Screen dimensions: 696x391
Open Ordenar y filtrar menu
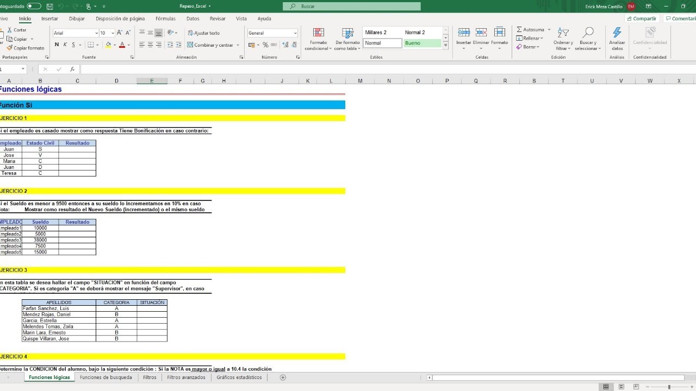[x=563, y=39]
